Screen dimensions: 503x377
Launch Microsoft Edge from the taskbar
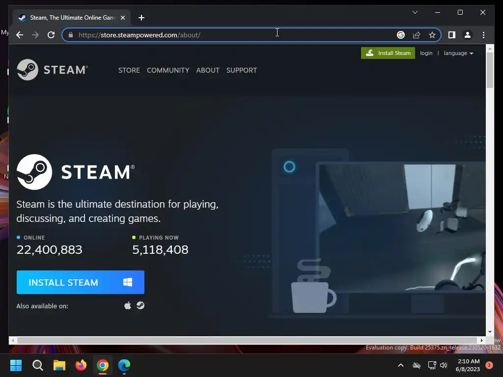124,365
